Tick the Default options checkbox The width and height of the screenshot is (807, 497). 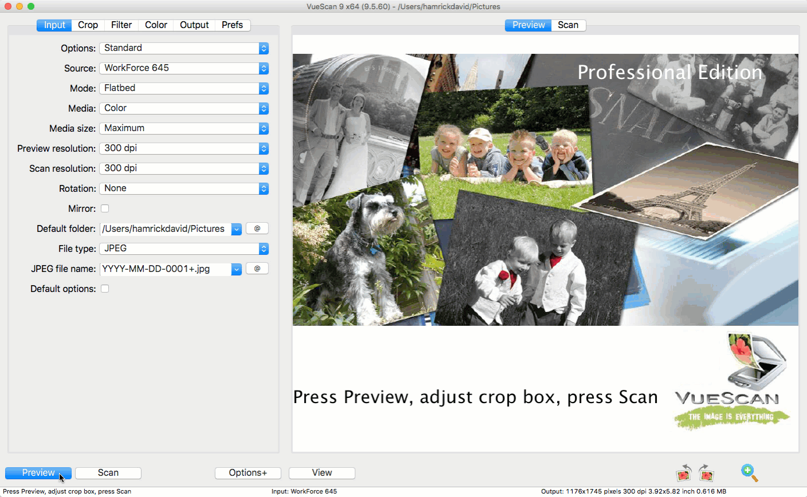105,289
